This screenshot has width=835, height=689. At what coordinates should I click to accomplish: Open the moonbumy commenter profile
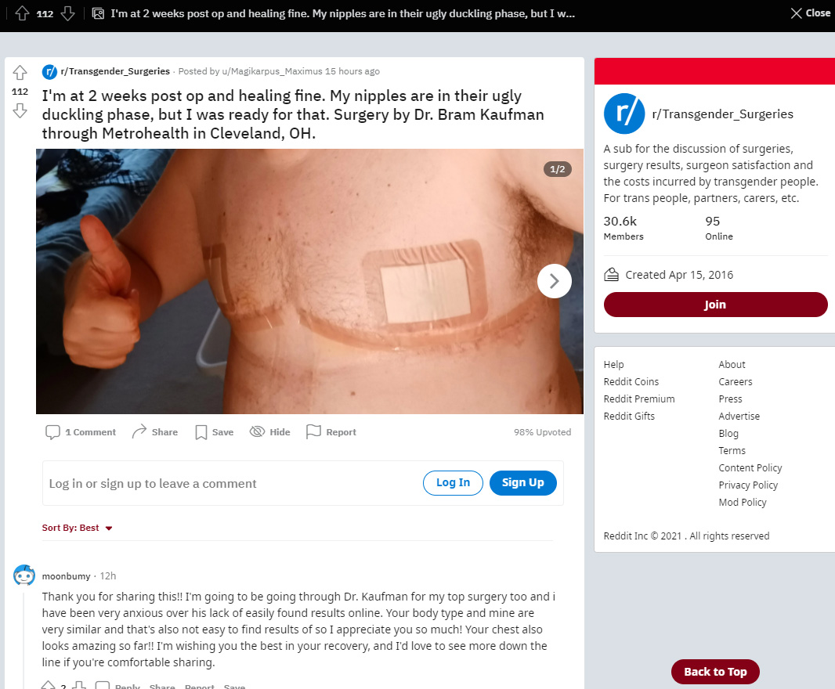coord(66,576)
